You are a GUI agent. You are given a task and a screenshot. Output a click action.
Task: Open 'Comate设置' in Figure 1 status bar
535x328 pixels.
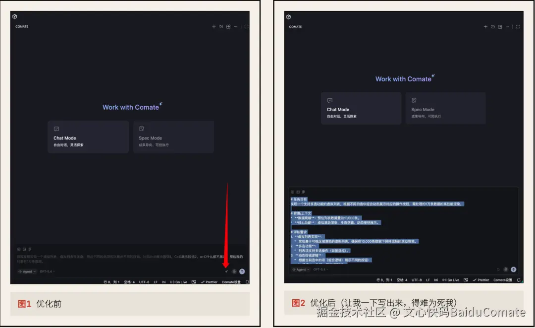click(x=231, y=282)
